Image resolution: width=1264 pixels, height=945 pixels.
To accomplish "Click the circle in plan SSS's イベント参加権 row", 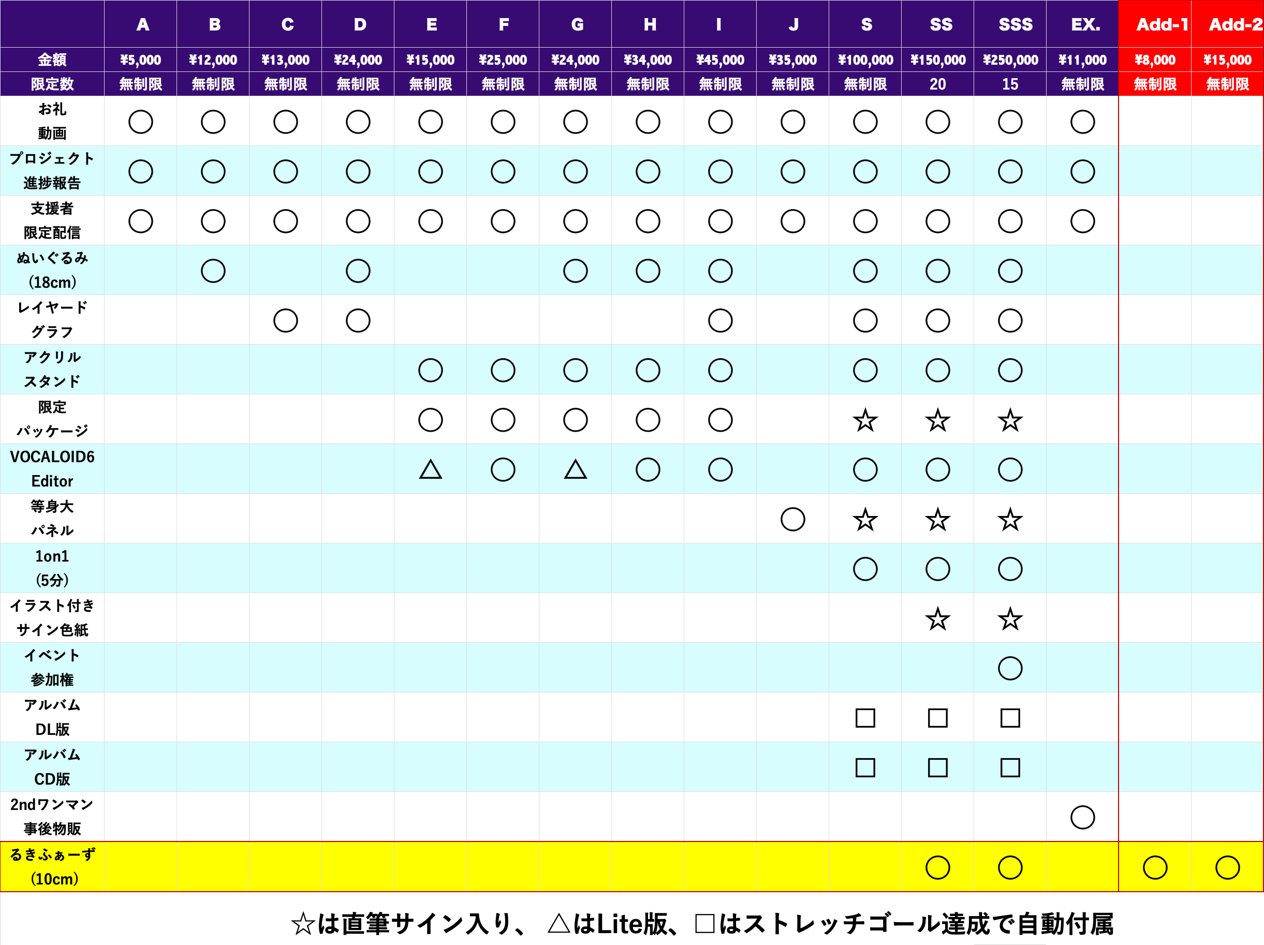I will pyautogui.click(x=1010, y=669).
